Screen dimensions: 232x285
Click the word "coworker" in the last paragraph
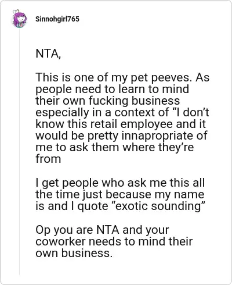point(61,241)
